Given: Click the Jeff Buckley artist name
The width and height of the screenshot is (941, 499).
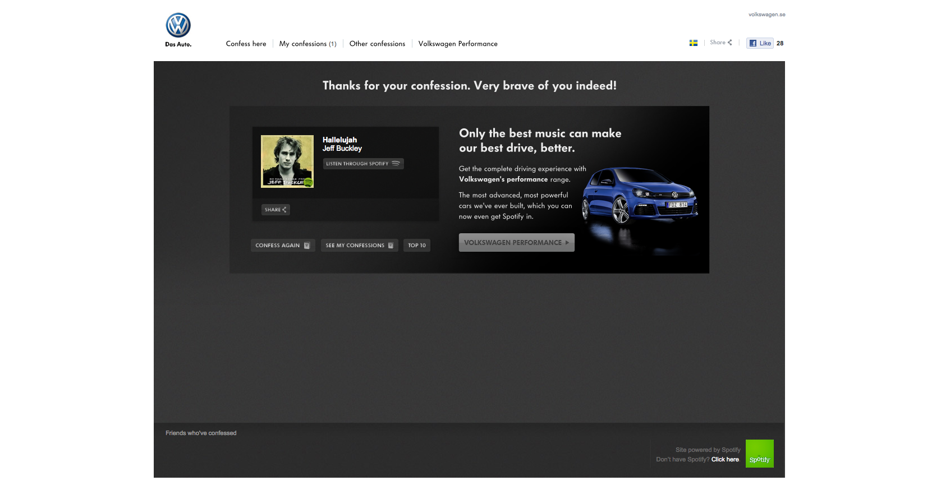Looking at the screenshot, I should (342, 149).
